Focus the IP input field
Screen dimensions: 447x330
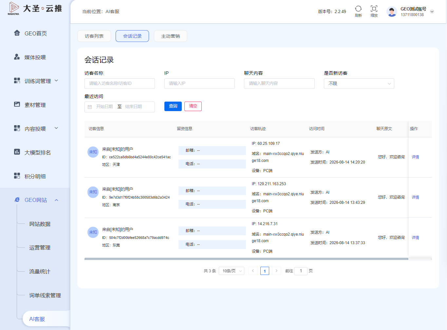pyautogui.click(x=199, y=84)
